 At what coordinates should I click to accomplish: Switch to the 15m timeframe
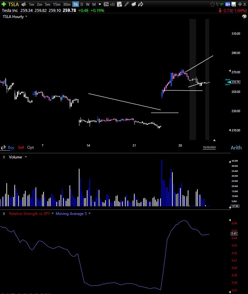56,4
